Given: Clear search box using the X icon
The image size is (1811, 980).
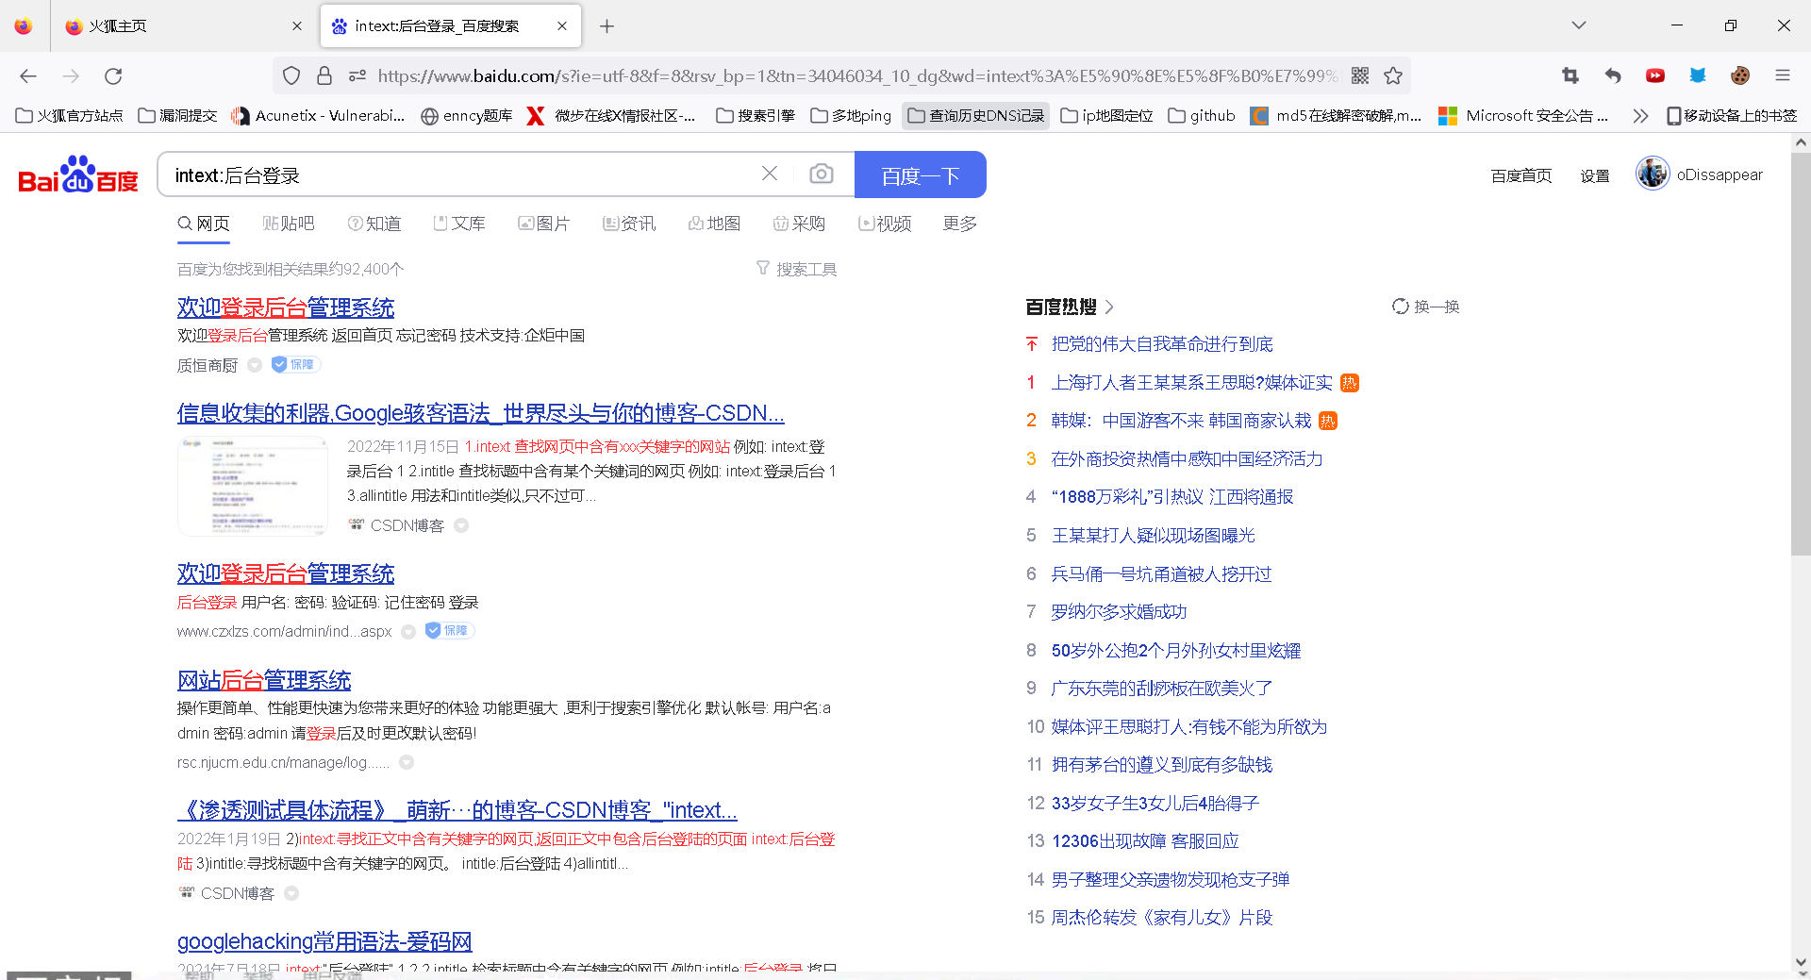Looking at the screenshot, I should (770, 173).
